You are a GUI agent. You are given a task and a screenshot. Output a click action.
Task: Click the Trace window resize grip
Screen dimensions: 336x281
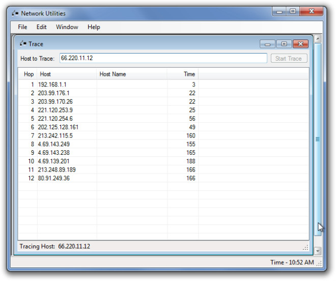click(305, 247)
